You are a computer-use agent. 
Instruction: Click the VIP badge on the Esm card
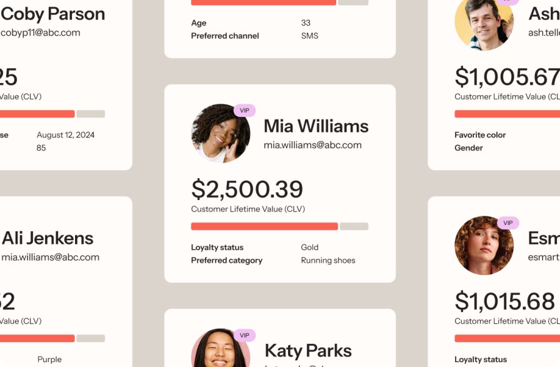click(x=507, y=223)
